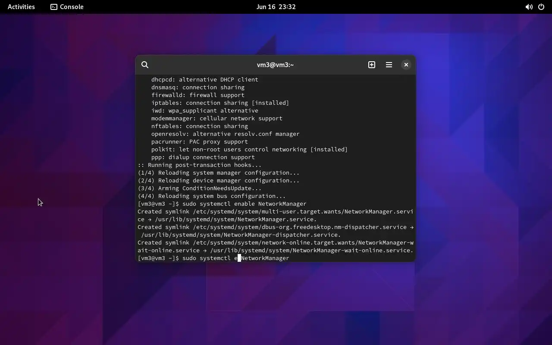Image resolution: width=552 pixels, height=345 pixels.
Task: Click the NetworkManager-wait-online.service path line
Action: [275, 250]
